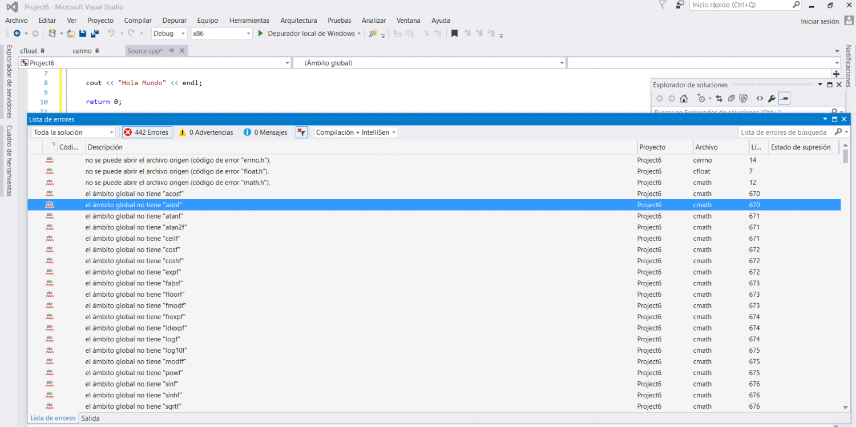This screenshot has width=856, height=427.
Task: Click the Collapse All icon in Solution Explorer
Action: tap(731, 99)
